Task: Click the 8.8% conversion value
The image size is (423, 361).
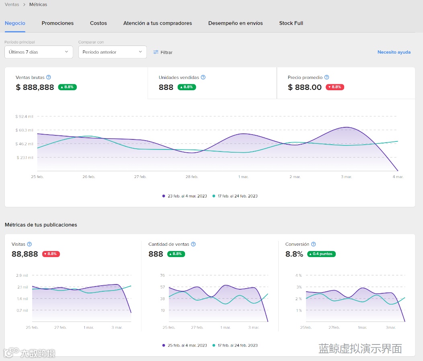Action: pos(294,254)
